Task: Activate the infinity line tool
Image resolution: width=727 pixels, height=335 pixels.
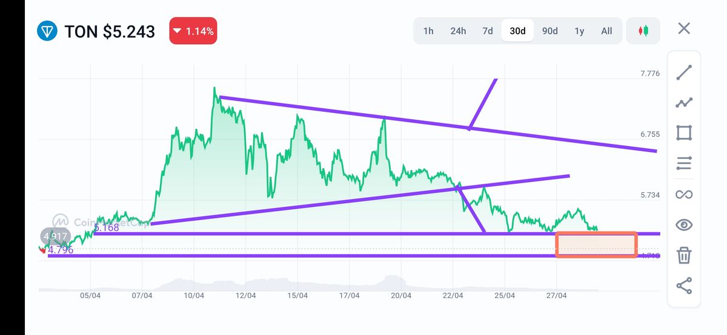Action: point(684,194)
